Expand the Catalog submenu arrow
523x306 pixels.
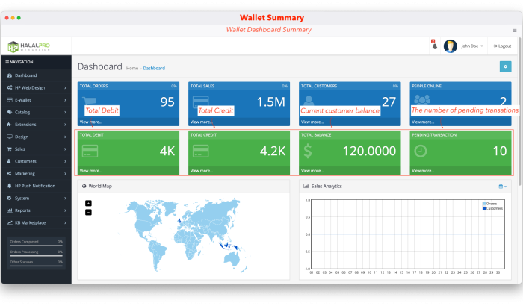coord(65,113)
